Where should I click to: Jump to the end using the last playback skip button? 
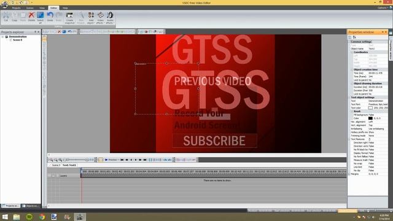pos(145,160)
